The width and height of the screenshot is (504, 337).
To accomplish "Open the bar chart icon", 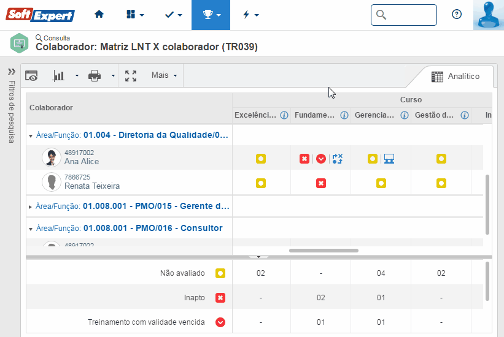I will point(59,75).
